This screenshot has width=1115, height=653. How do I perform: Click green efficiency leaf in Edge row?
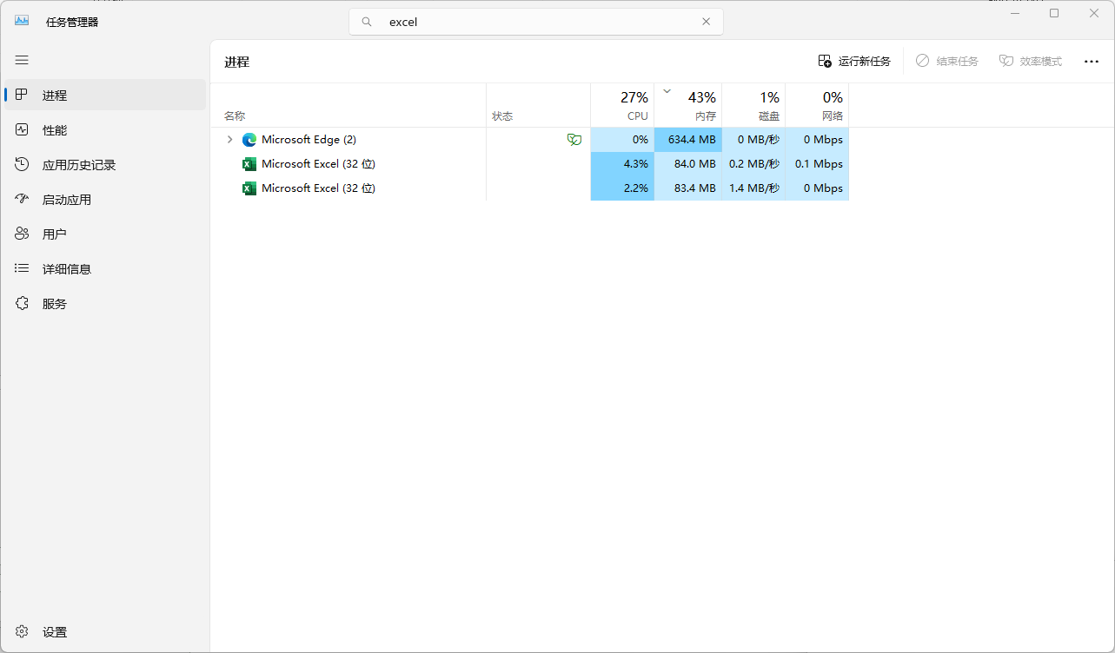pyautogui.click(x=574, y=139)
